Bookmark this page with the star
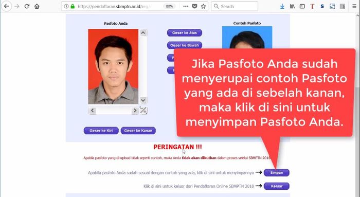The height and width of the screenshot is (197, 360). coord(203,6)
